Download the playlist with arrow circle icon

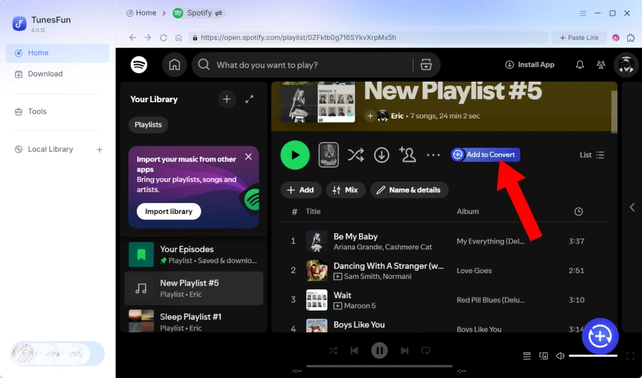point(381,155)
